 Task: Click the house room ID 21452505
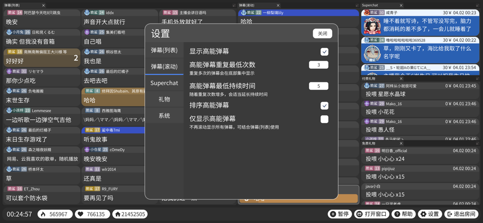(x=130, y=214)
